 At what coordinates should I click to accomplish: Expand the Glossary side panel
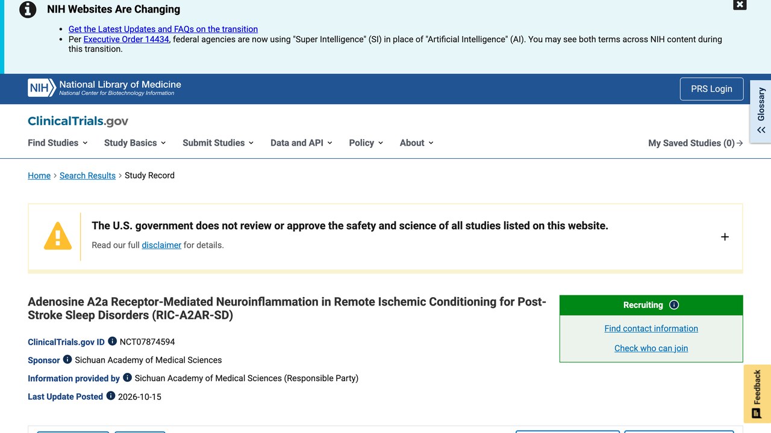(761, 111)
